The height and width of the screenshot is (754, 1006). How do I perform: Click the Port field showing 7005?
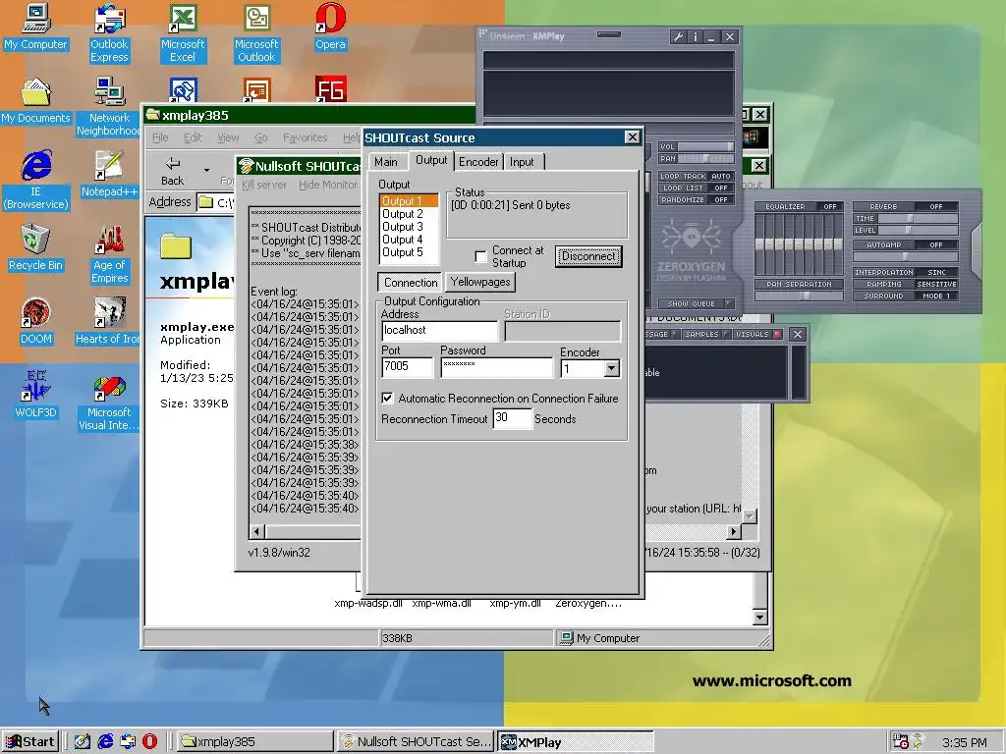pyautogui.click(x=408, y=367)
